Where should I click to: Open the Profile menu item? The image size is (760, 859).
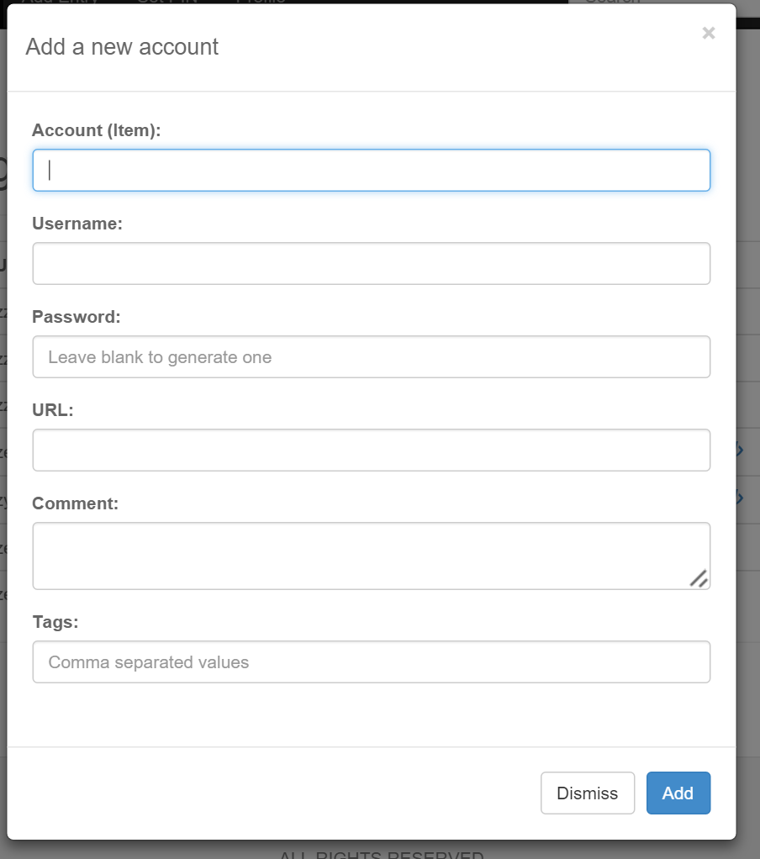tap(261, 3)
